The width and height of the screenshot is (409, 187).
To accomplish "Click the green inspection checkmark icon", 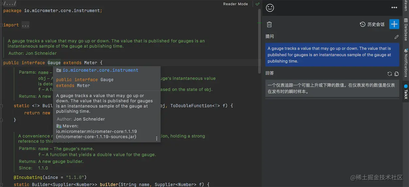I will click(258, 4).
